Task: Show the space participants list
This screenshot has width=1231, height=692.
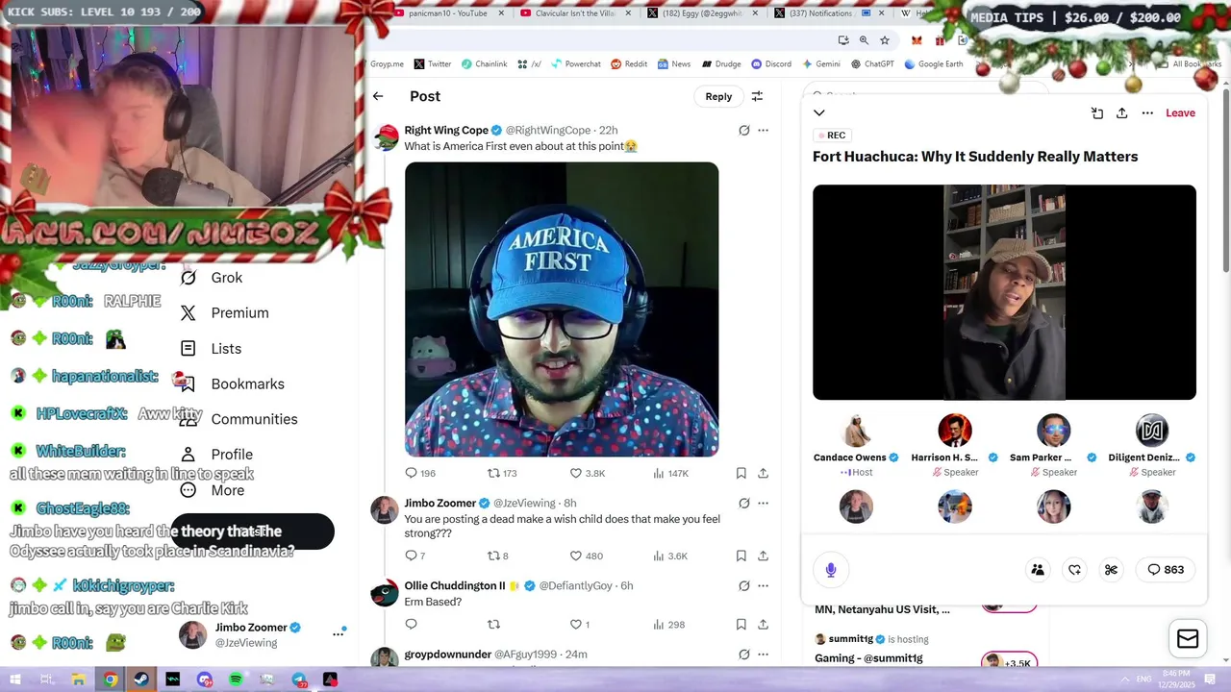Action: click(x=1038, y=570)
